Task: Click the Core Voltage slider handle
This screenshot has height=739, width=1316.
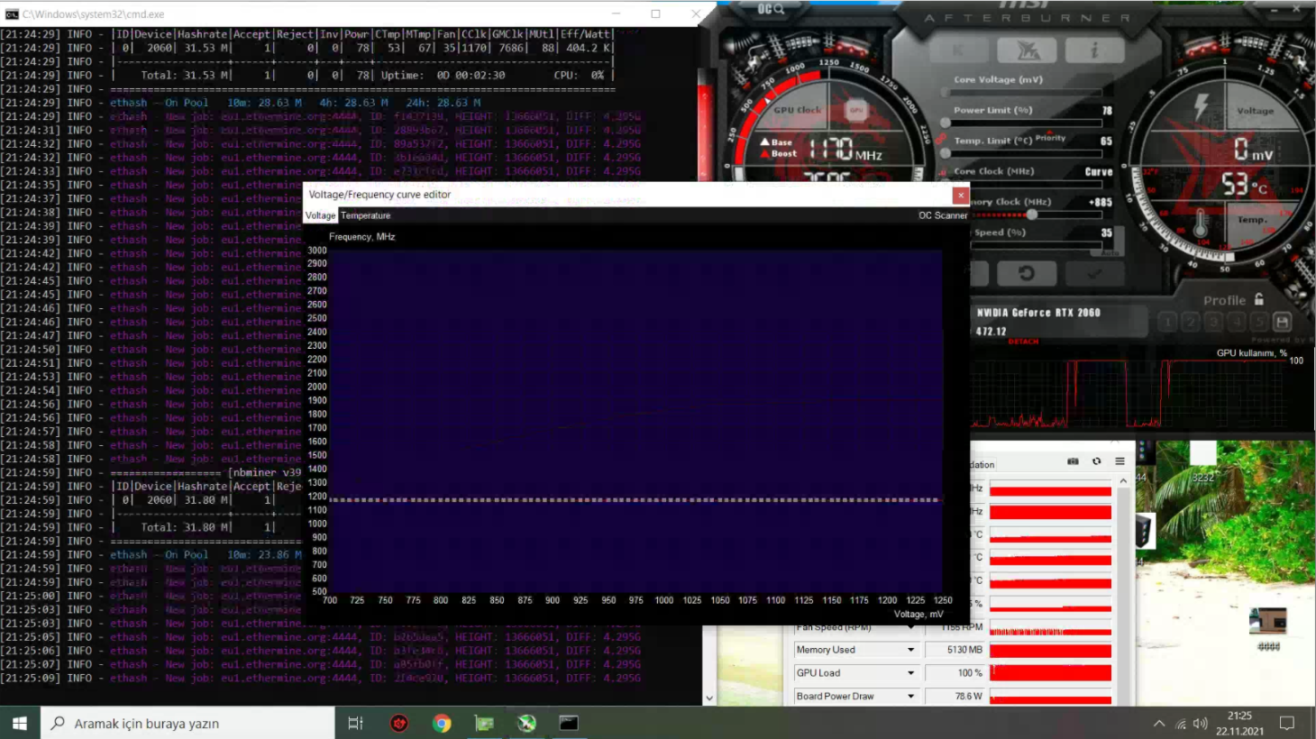Action: (946, 92)
